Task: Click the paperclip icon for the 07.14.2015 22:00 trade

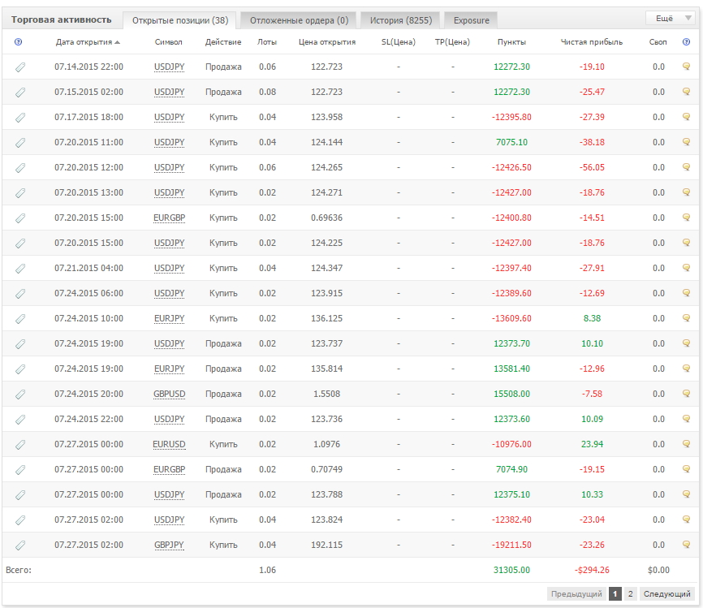Action: pyautogui.click(x=20, y=67)
